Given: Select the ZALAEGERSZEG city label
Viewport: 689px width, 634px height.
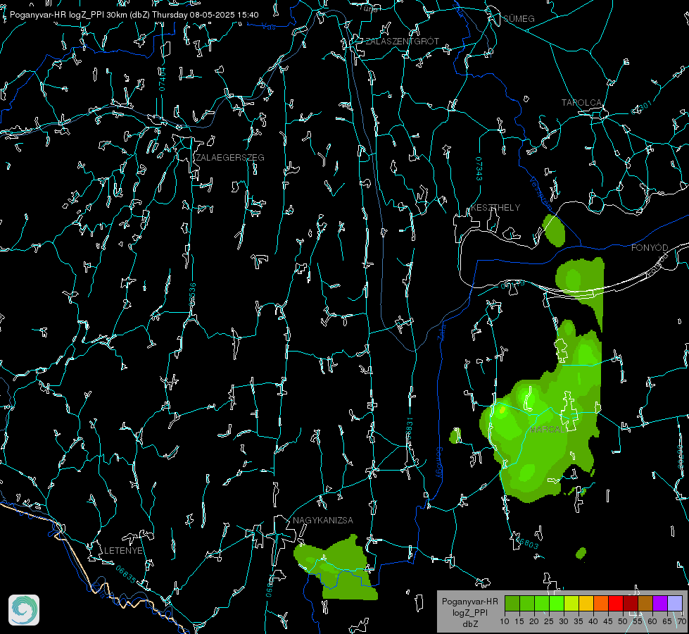Looking at the screenshot, I should click(x=230, y=158).
